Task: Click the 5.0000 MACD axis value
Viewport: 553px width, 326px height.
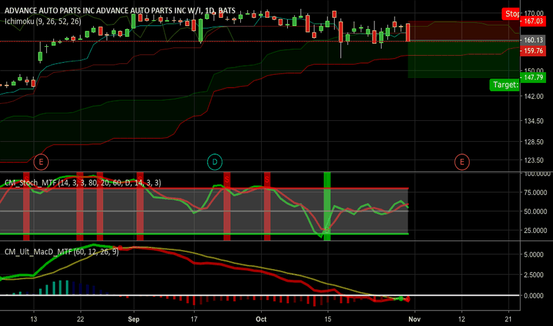Action: (x=533, y=254)
